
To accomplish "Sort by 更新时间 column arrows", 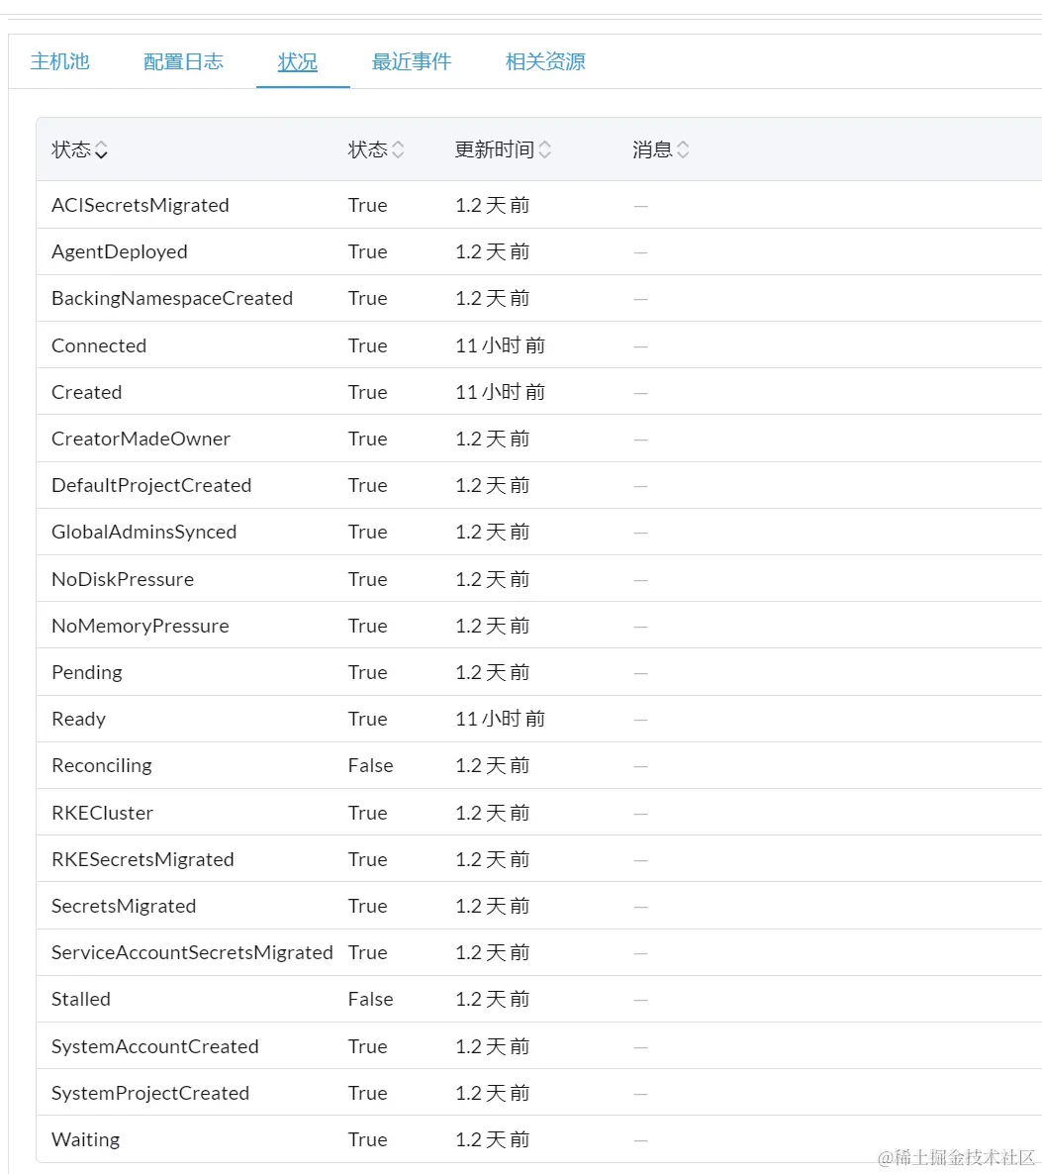I will point(544,149).
